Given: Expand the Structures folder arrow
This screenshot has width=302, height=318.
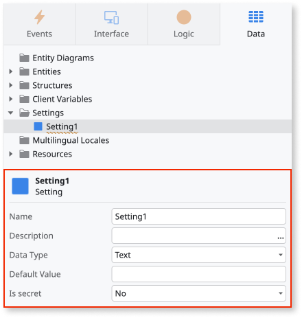Looking at the screenshot, I should point(11,85).
